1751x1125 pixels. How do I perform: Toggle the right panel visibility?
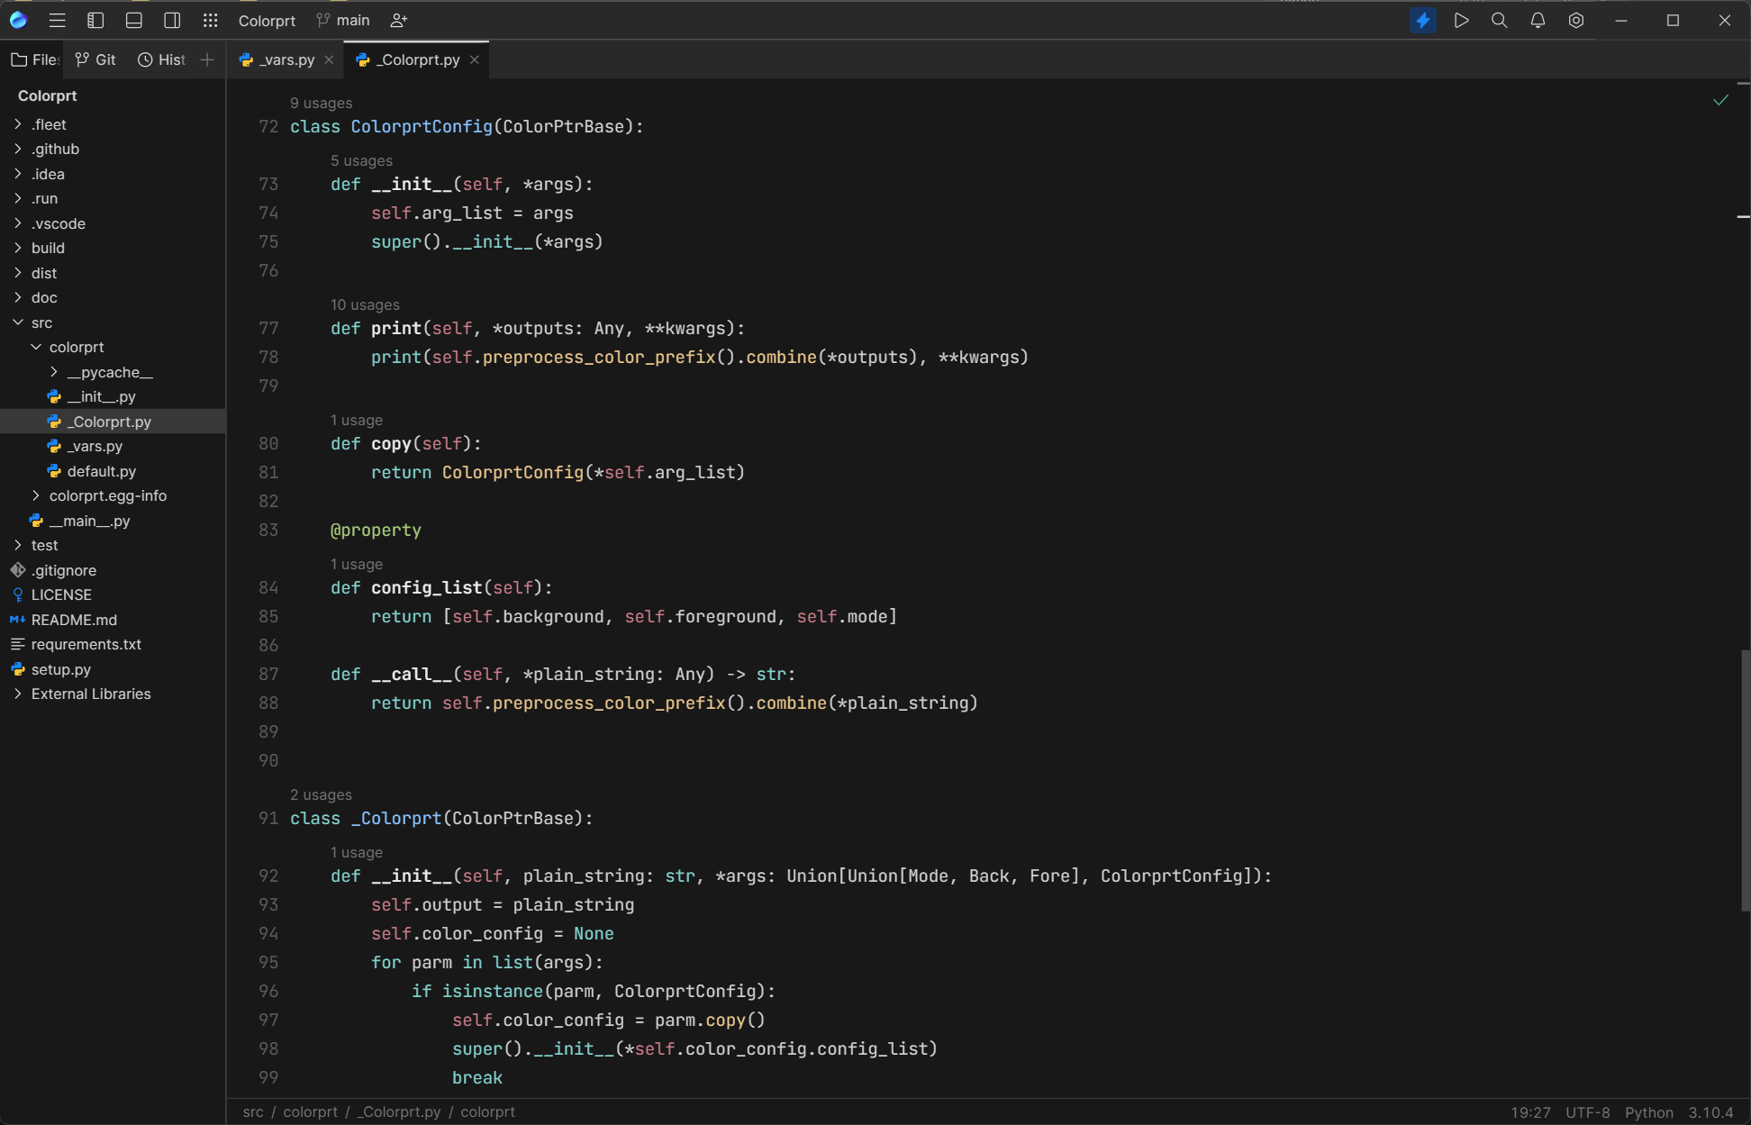click(x=172, y=20)
